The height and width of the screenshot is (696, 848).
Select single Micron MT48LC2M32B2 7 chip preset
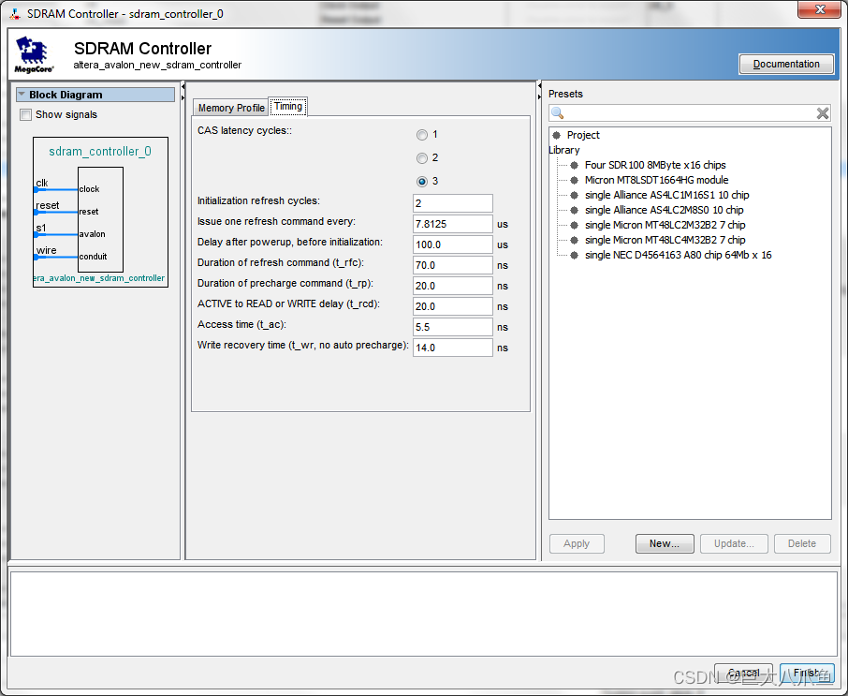click(x=665, y=225)
